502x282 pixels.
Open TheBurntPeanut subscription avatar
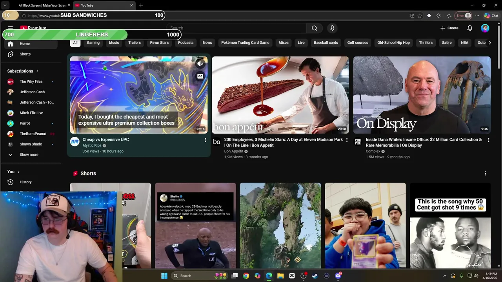[11, 134]
